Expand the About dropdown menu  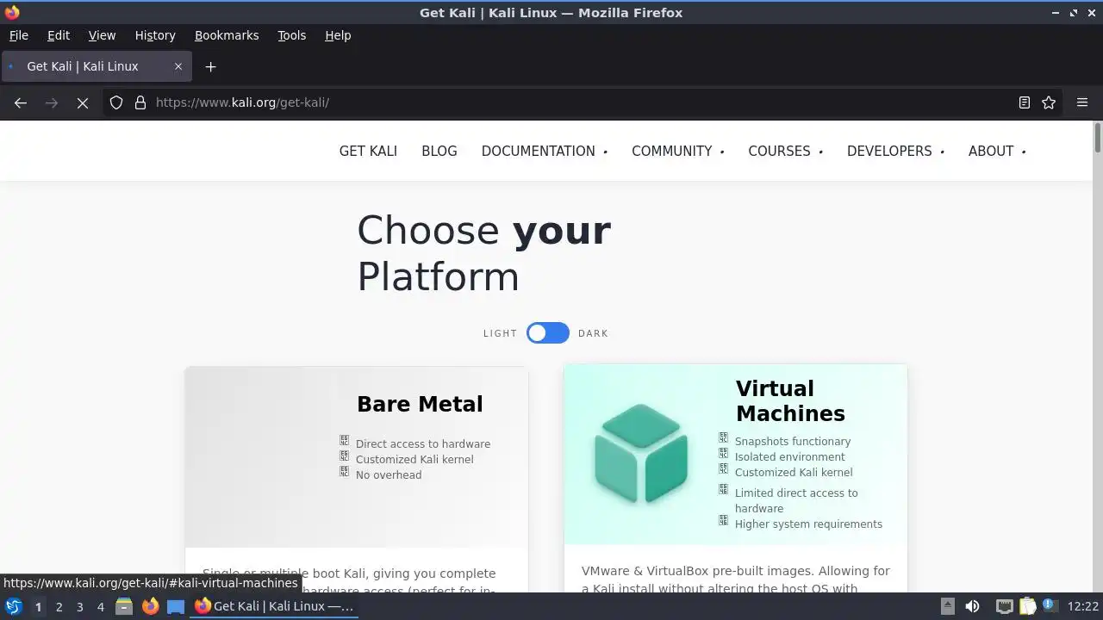(x=997, y=151)
